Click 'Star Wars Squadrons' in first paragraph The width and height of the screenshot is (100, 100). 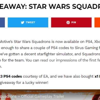tap(32, 42)
